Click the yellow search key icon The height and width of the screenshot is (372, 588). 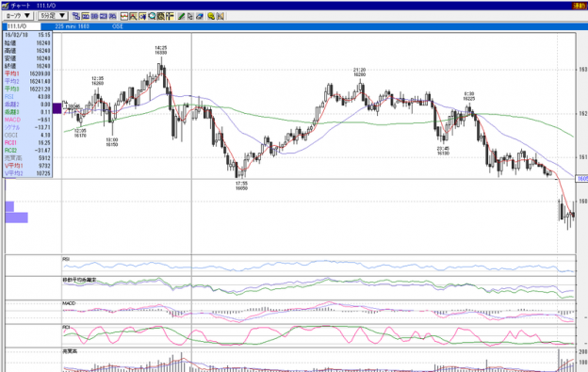click(x=211, y=16)
